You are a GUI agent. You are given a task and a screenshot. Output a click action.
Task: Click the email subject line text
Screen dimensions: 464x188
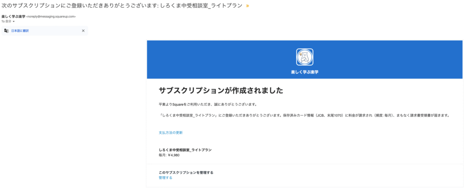click(x=122, y=6)
